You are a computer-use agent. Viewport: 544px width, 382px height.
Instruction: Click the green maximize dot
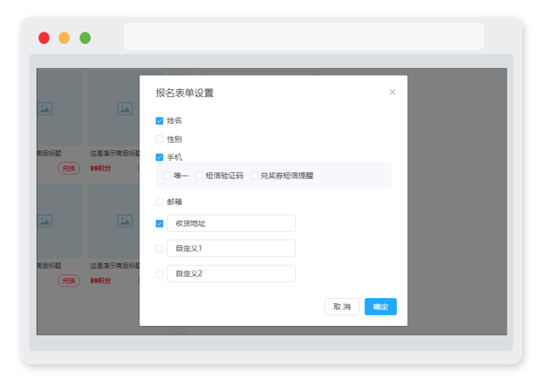(85, 38)
